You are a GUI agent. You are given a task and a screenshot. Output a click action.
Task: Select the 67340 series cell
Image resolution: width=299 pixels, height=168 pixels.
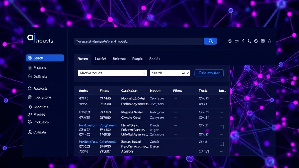tap(84, 99)
